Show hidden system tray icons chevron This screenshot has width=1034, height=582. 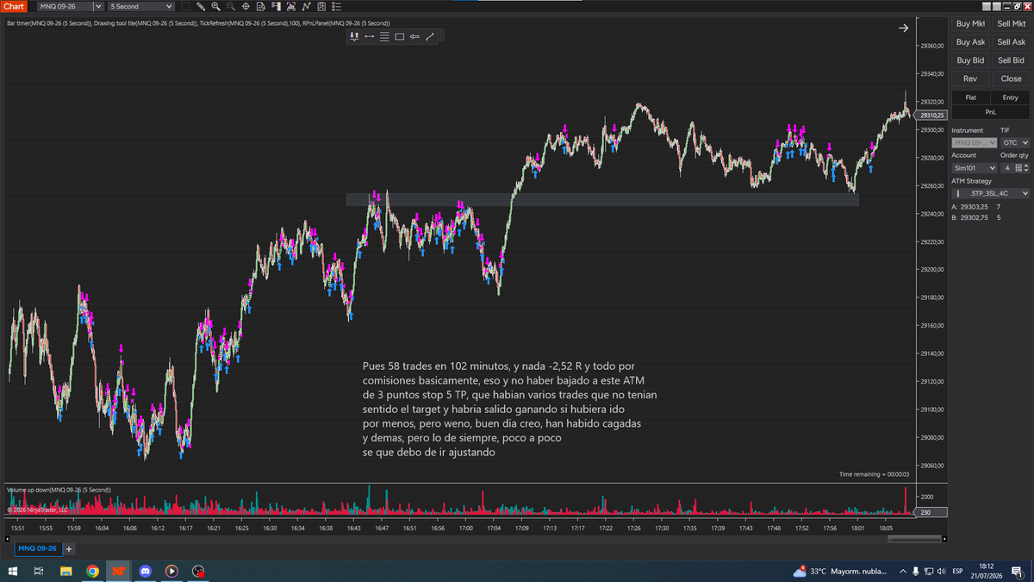click(x=903, y=571)
